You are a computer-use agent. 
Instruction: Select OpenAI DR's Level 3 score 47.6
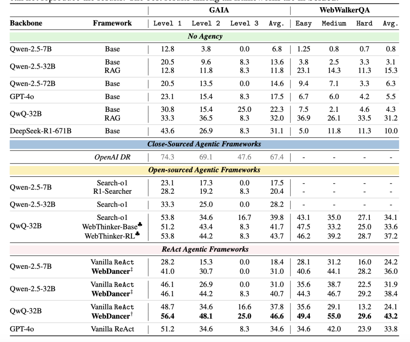pyautogui.click(x=244, y=157)
